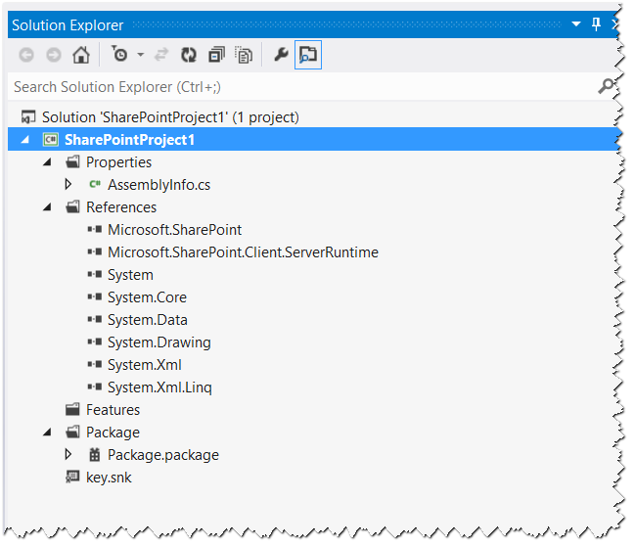Image resolution: width=634 pixels, height=547 pixels.
Task: Select the Package folder label
Action: coord(113,433)
